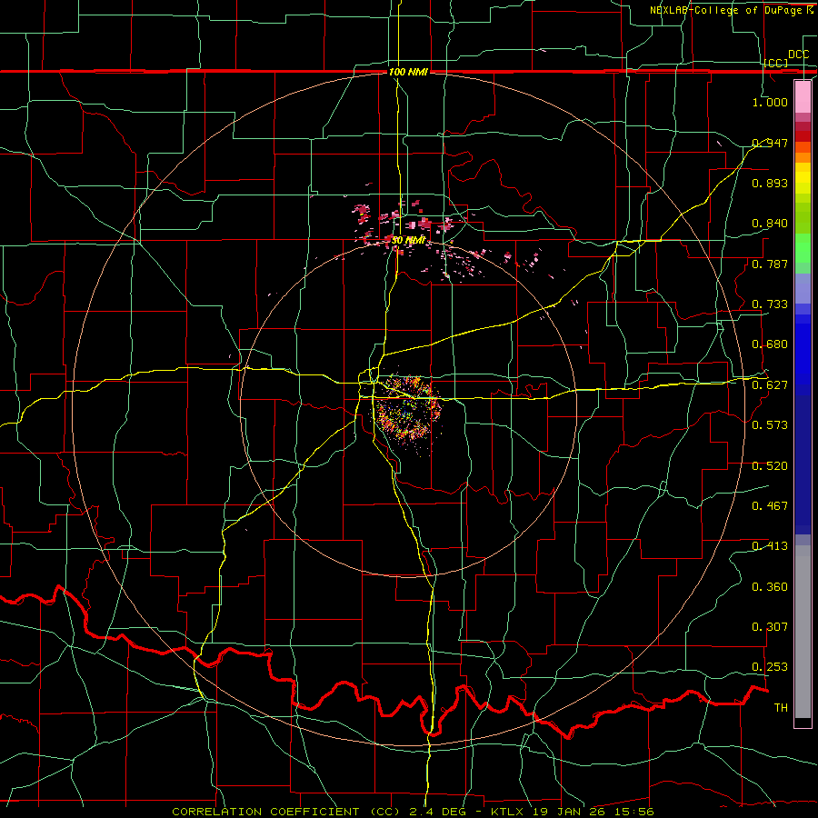This screenshot has width=818, height=818.
Task: Click the 0.253 legend value
Action: coord(770,667)
